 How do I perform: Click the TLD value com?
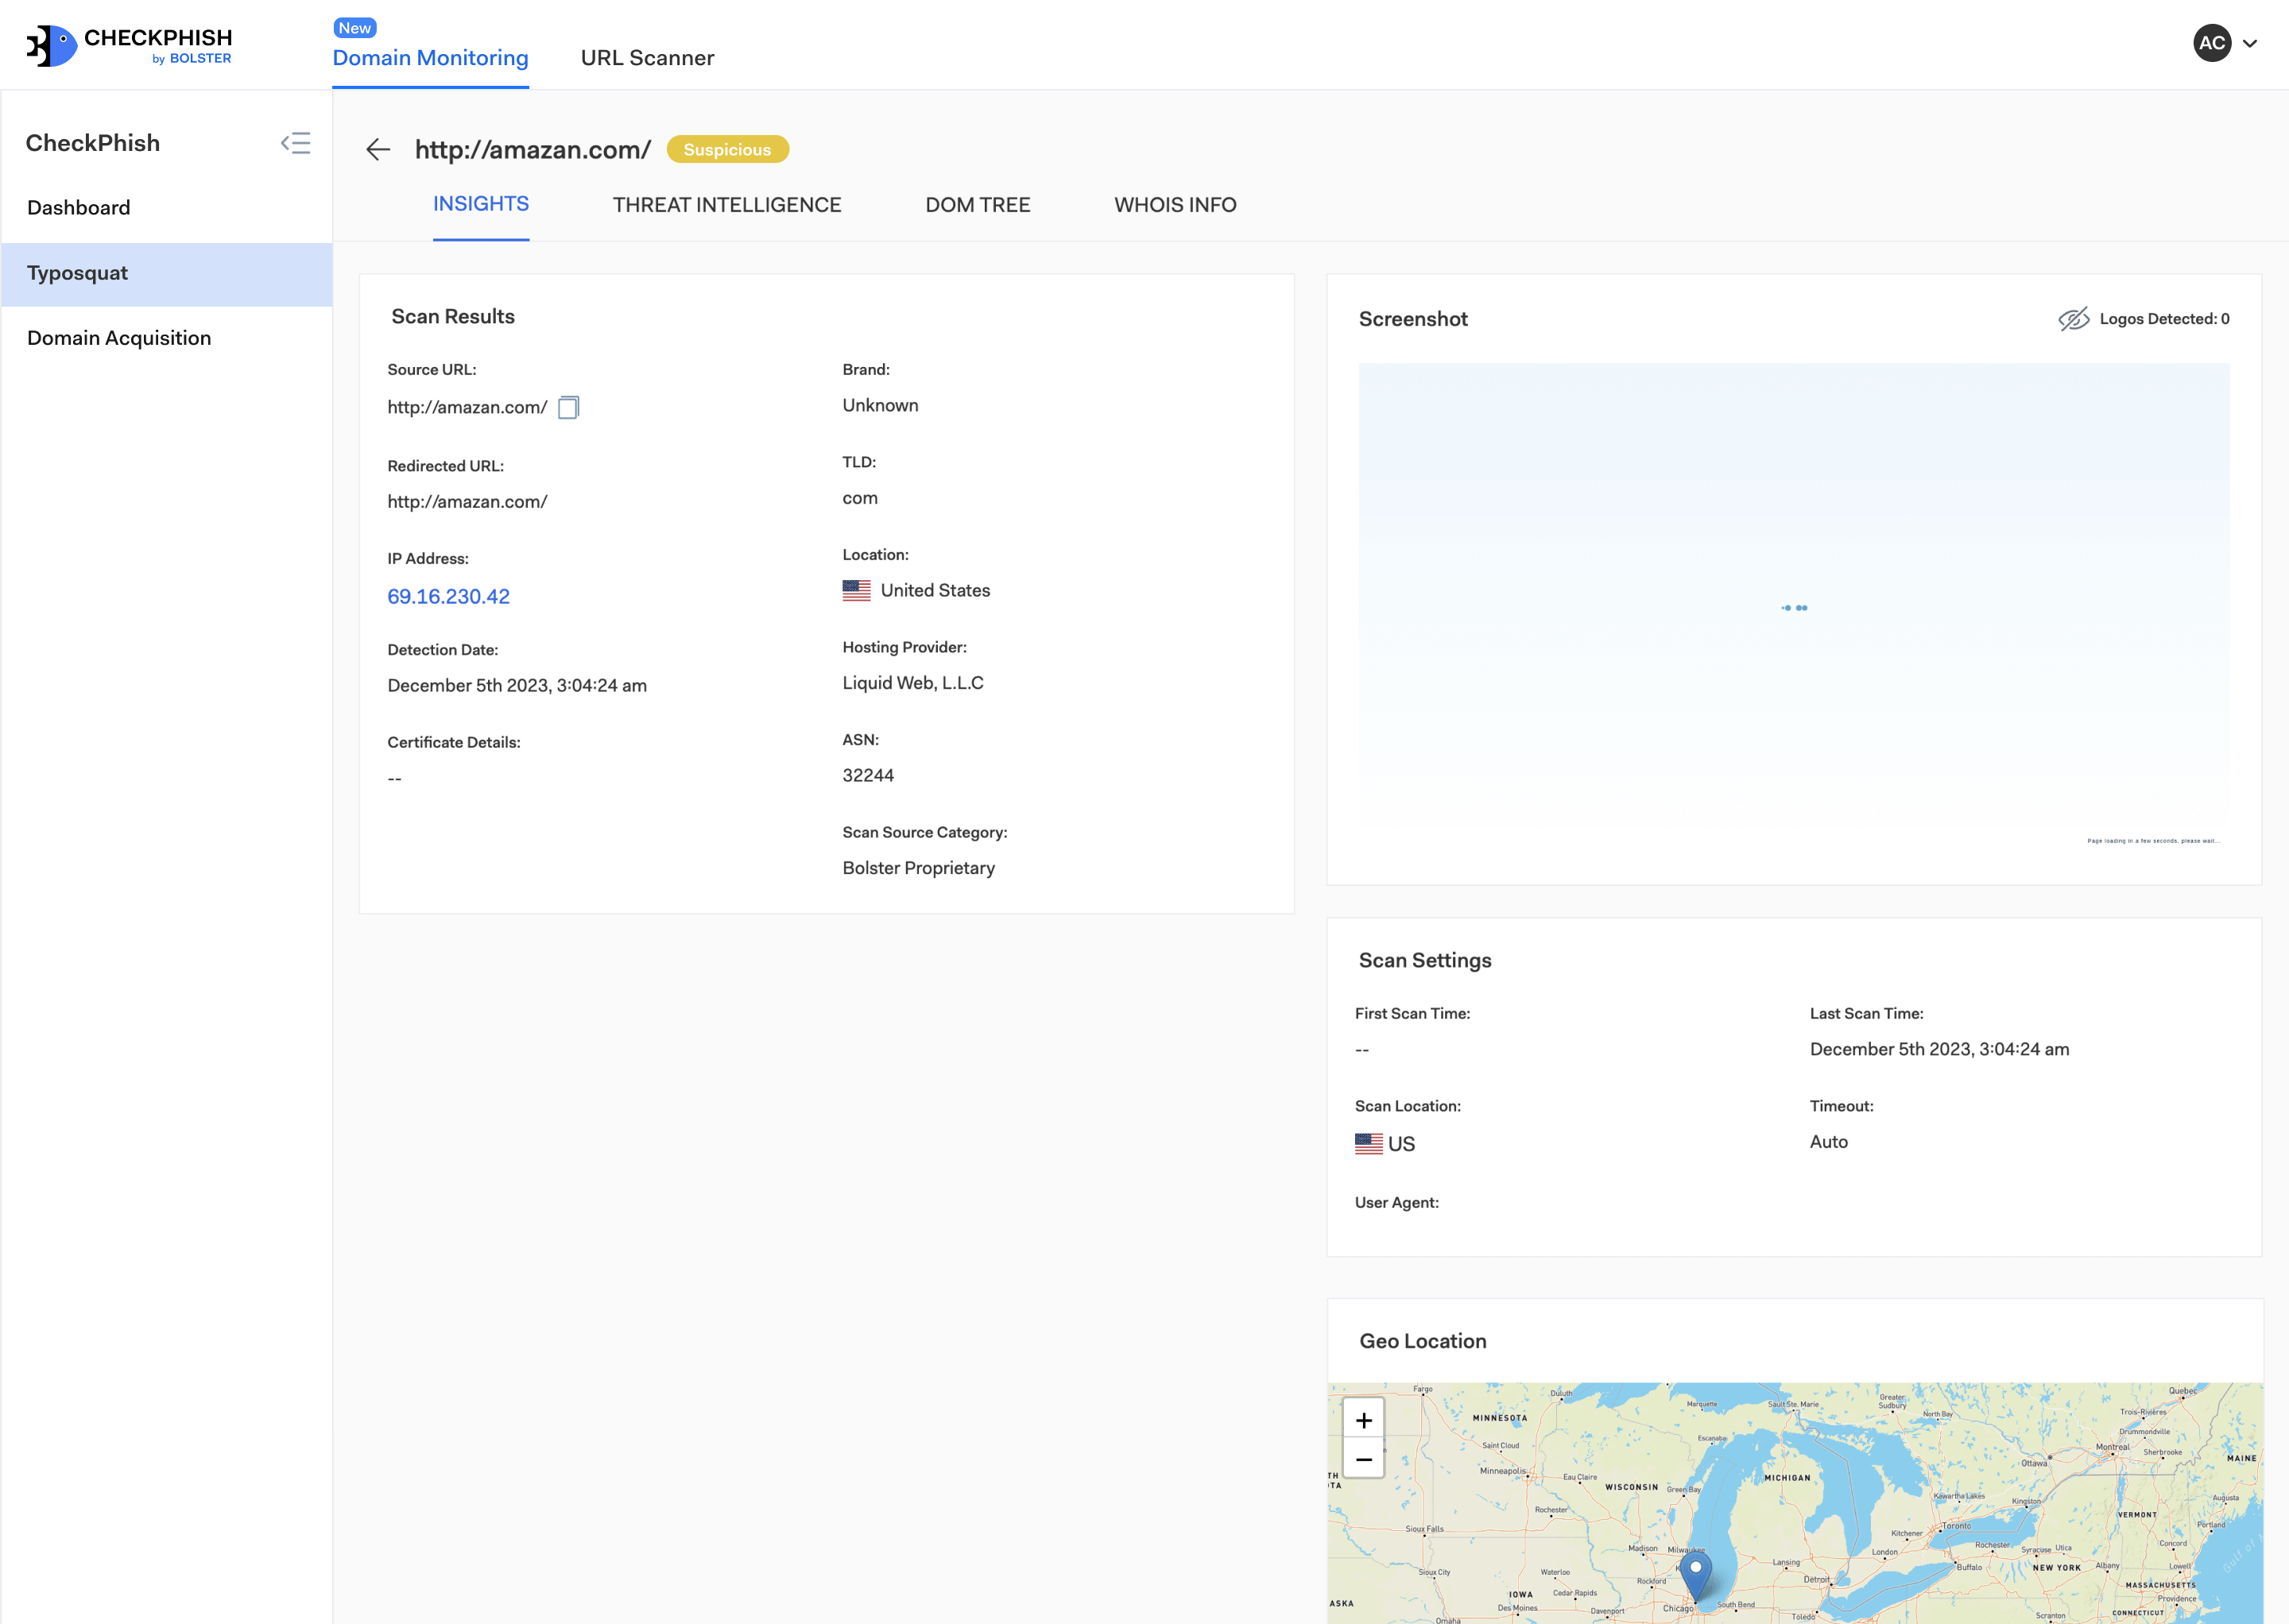tap(859, 499)
